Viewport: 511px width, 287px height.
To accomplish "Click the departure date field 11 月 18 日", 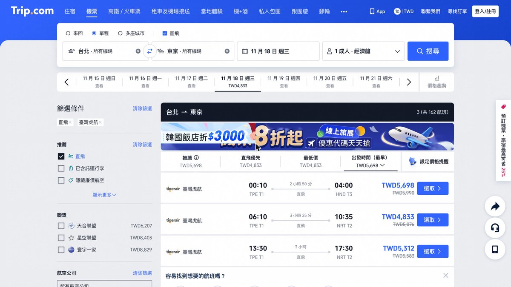I will 278,51.
